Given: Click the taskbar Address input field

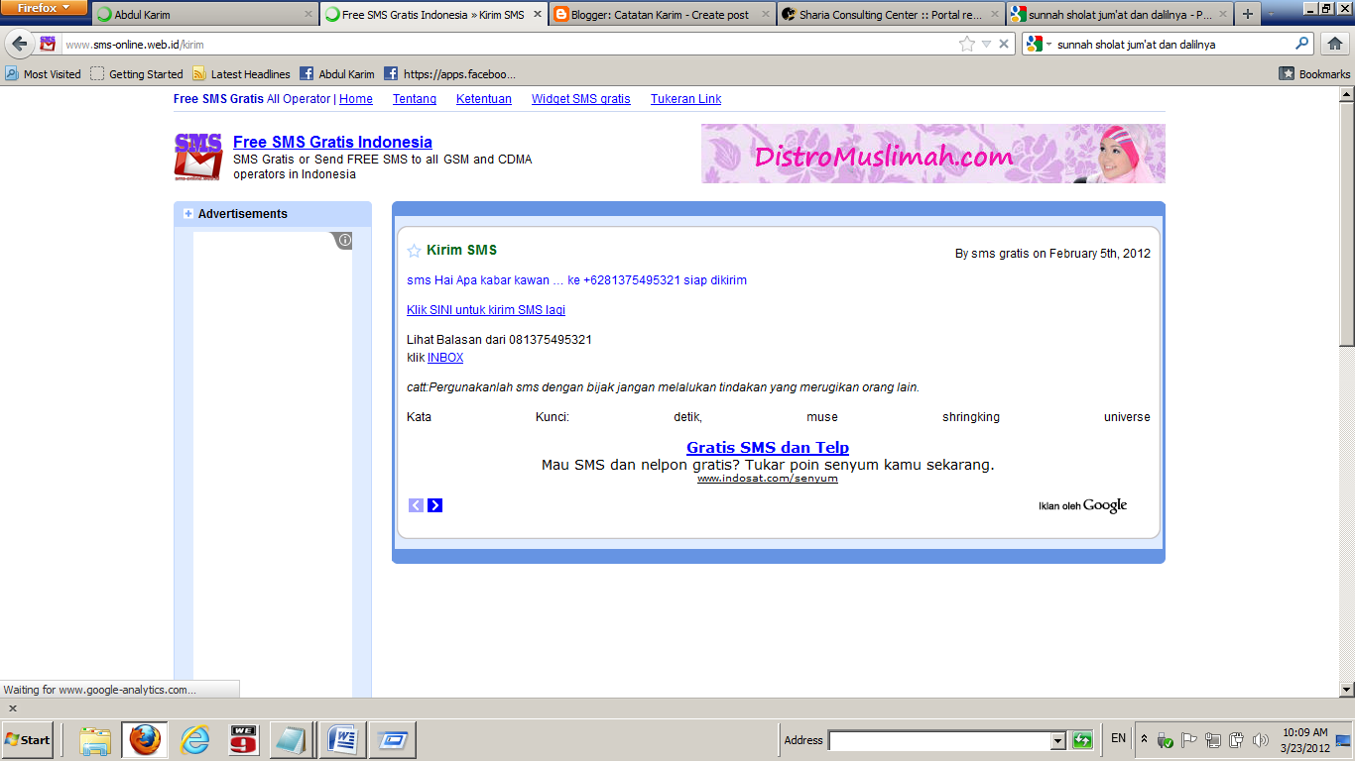Looking at the screenshot, I should [939, 740].
